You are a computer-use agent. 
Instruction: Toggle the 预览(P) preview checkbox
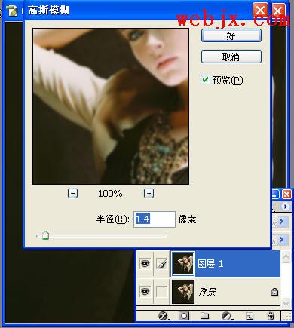(205, 80)
